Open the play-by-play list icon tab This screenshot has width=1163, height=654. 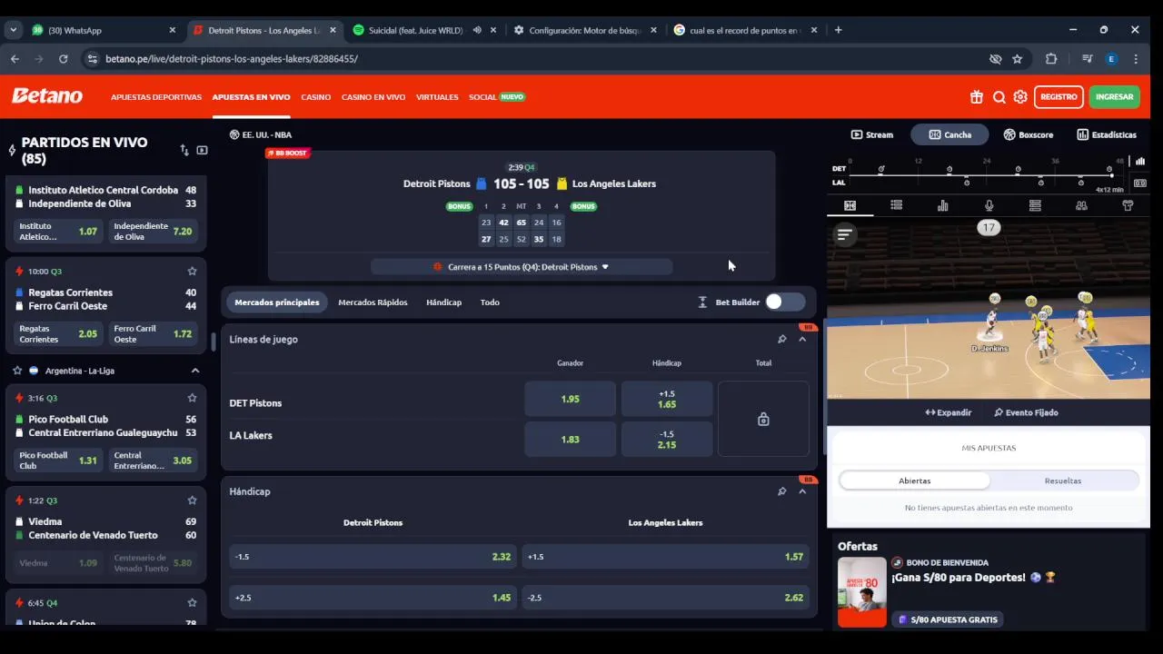896,205
